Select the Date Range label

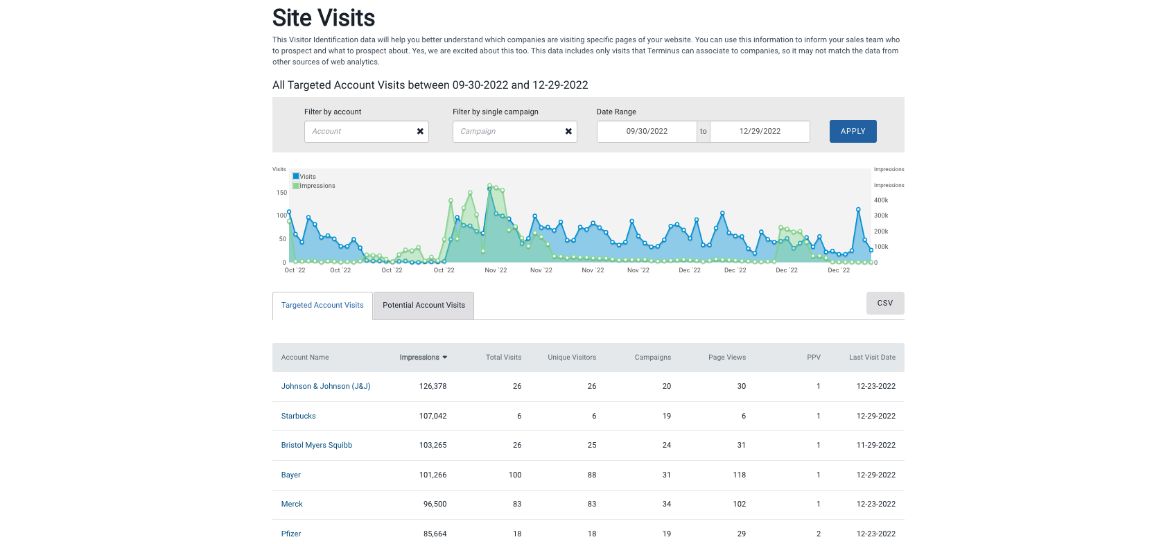point(616,112)
